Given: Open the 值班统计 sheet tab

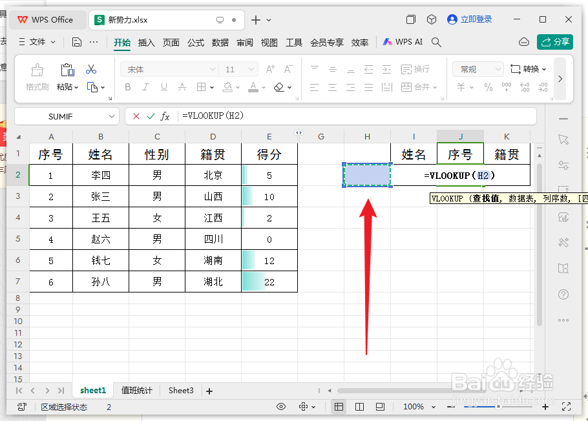Looking at the screenshot, I should coord(136,390).
